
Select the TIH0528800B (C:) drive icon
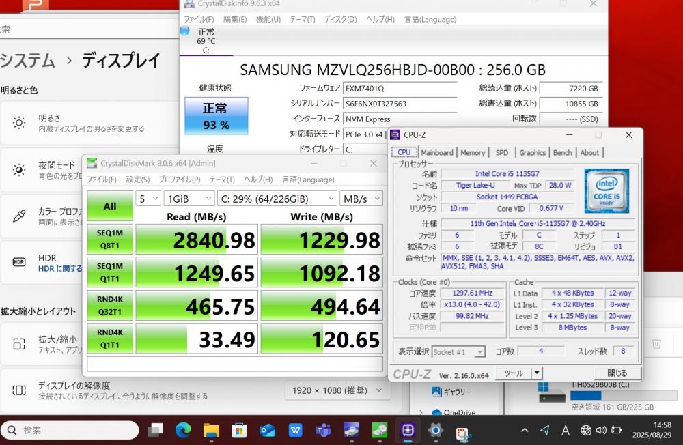click(x=551, y=393)
